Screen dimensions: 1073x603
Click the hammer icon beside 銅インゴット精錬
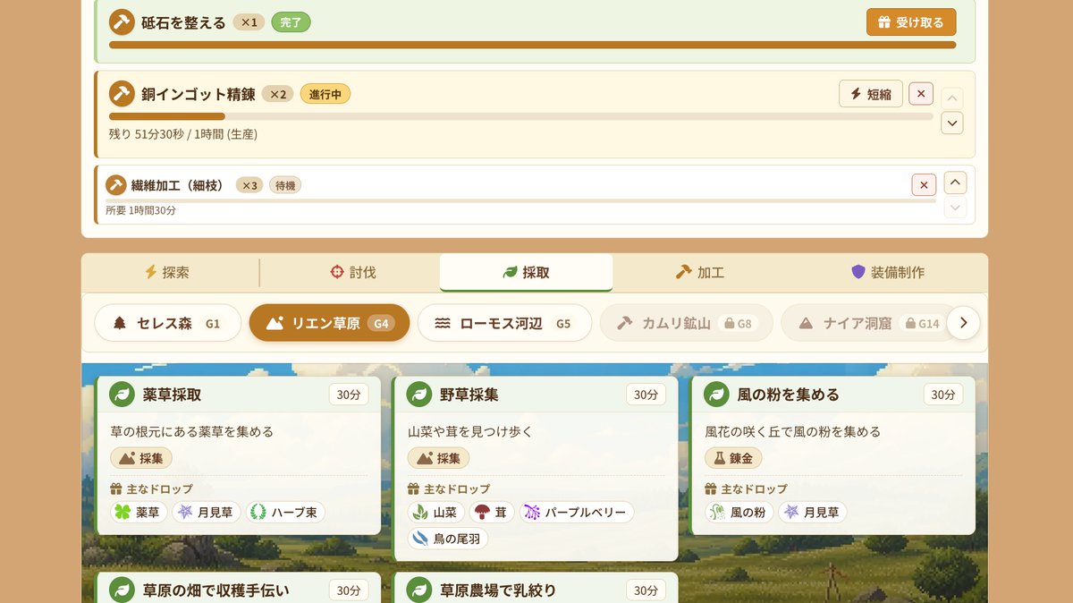tap(122, 94)
